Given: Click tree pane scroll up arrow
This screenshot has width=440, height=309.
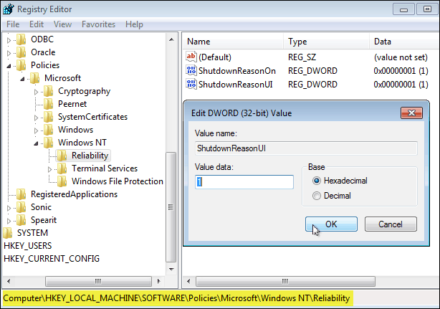Looking at the screenshot, I should pos(171,39).
